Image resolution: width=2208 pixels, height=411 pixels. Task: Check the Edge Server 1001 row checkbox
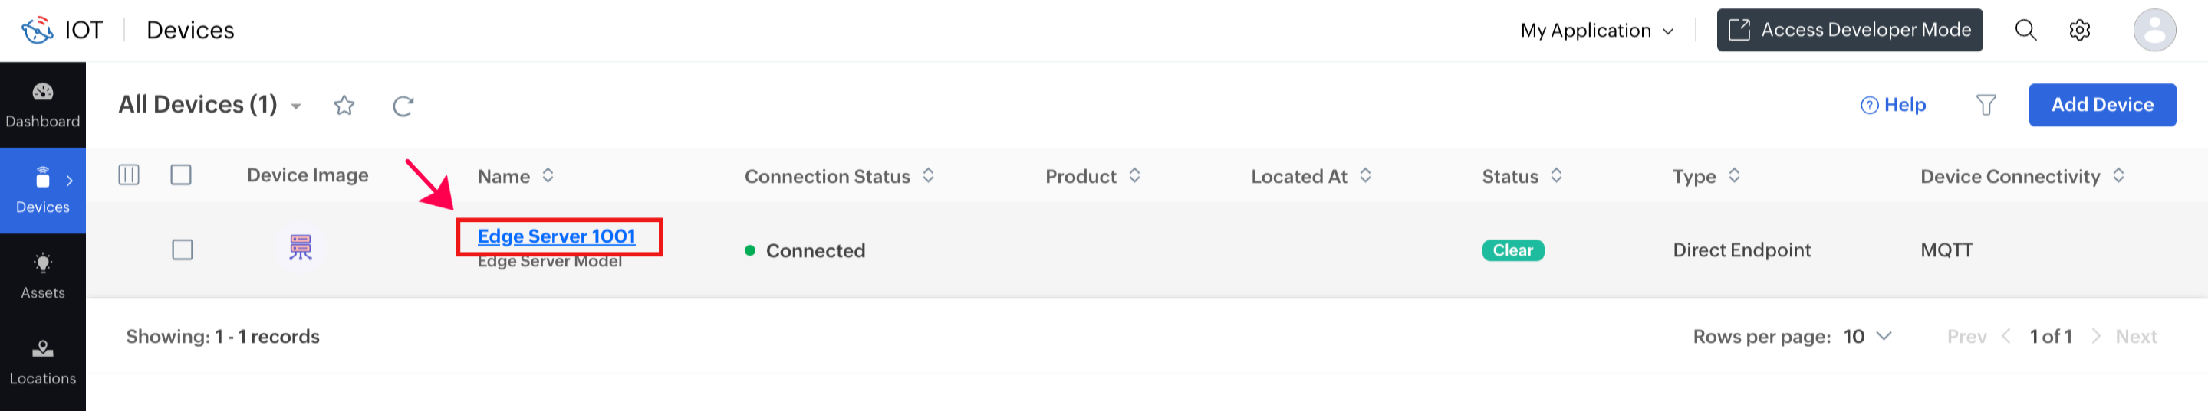(183, 250)
